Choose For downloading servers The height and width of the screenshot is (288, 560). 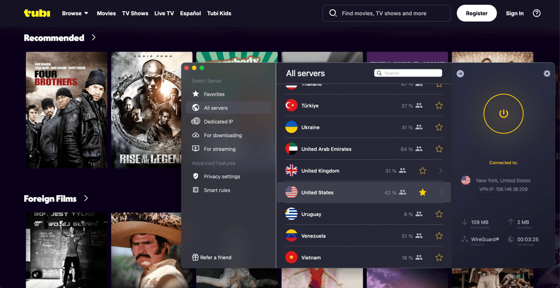(x=228, y=136)
